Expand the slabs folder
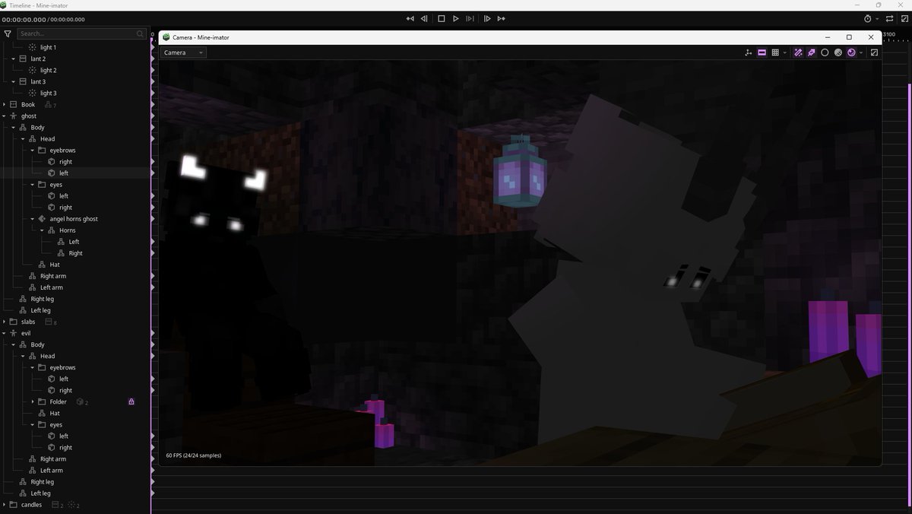This screenshot has width=912, height=514. (5, 322)
